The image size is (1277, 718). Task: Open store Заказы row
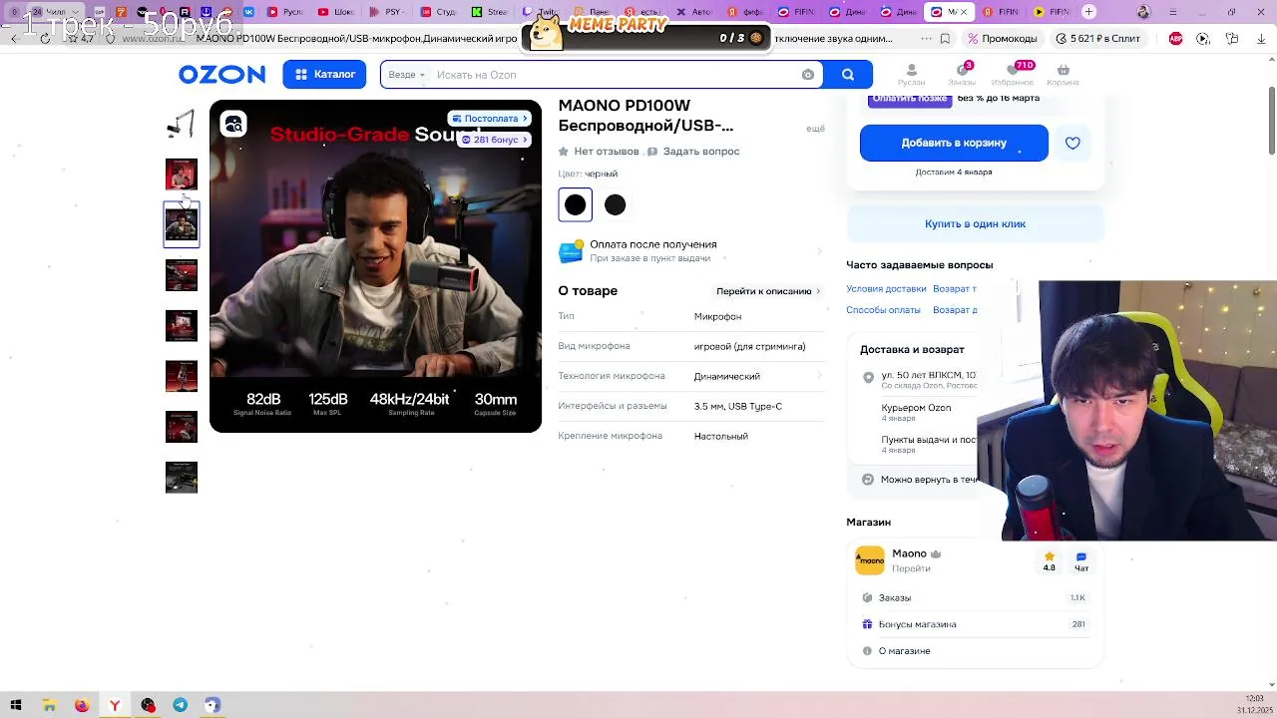[x=975, y=597]
